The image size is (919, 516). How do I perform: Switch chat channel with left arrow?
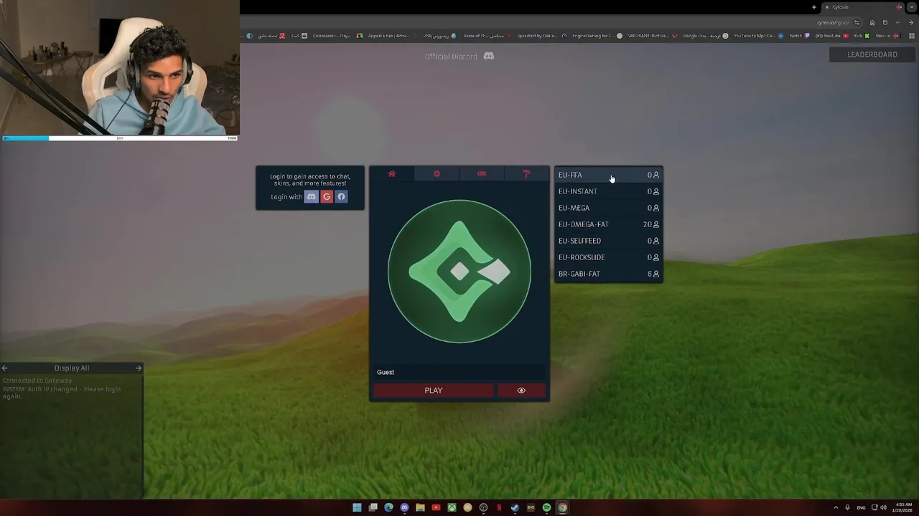tap(4, 368)
